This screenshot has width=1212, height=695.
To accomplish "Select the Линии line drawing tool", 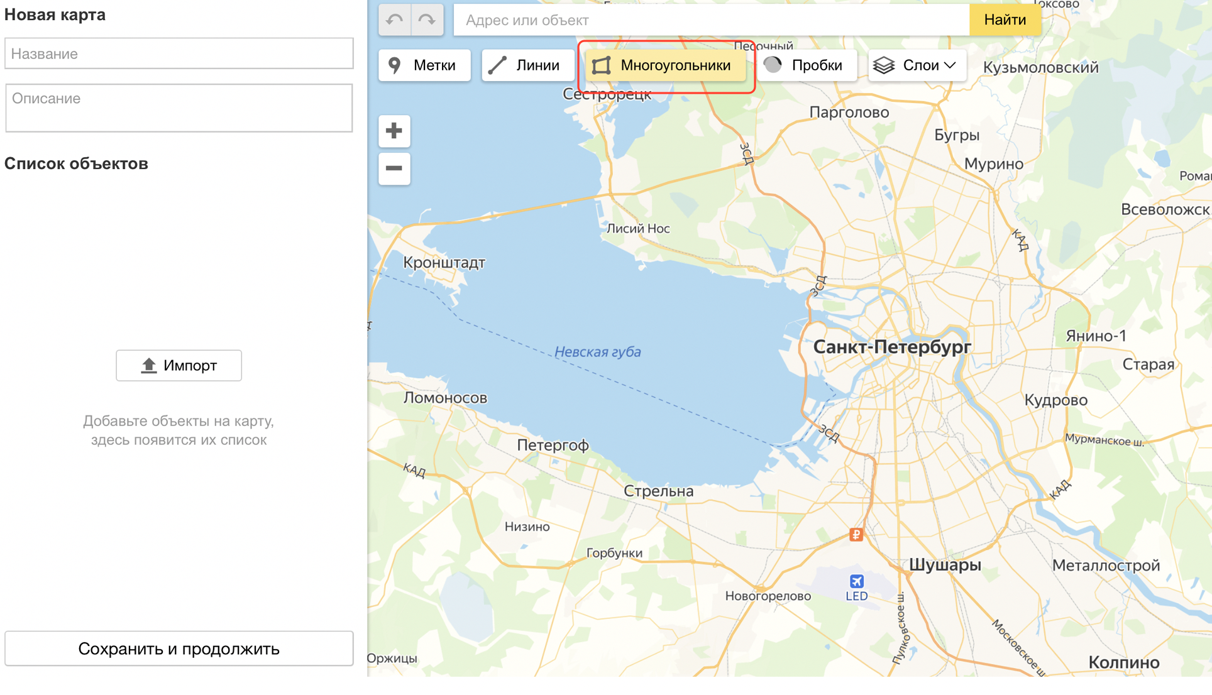I will point(527,65).
